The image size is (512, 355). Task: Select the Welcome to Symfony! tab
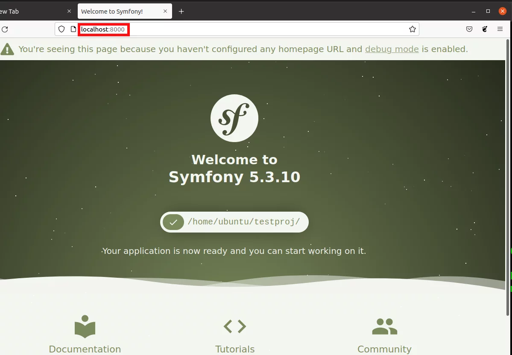point(125,11)
